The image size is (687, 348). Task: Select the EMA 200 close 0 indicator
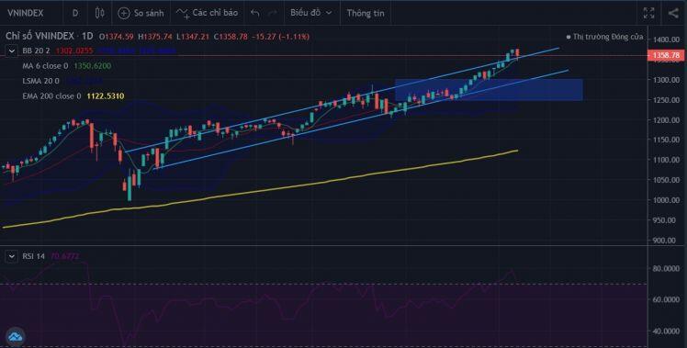[51, 96]
